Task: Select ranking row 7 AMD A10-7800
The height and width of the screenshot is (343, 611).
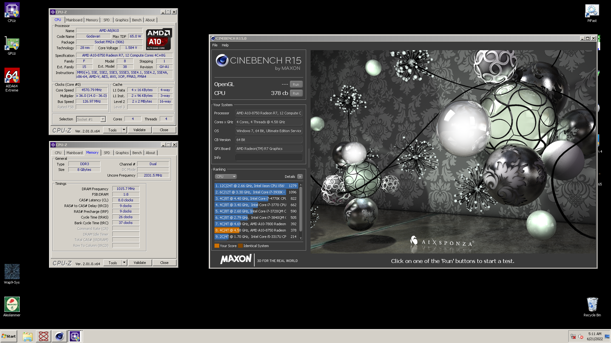Action: [x=256, y=224]
